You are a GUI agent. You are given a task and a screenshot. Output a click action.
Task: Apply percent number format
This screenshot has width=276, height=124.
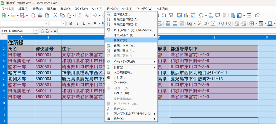[x=199, y=23]
